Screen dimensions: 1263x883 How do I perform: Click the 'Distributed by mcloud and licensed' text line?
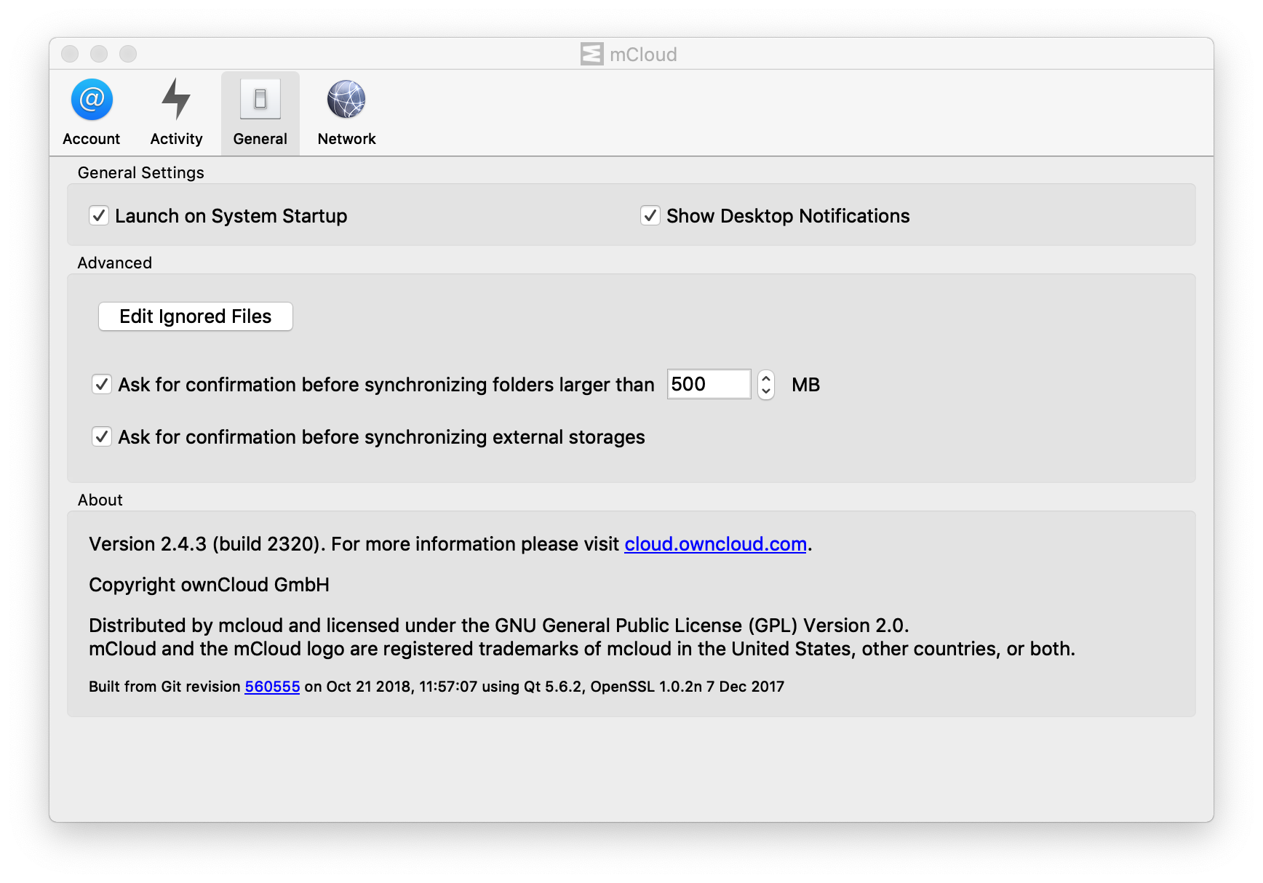tap(499, 626)
